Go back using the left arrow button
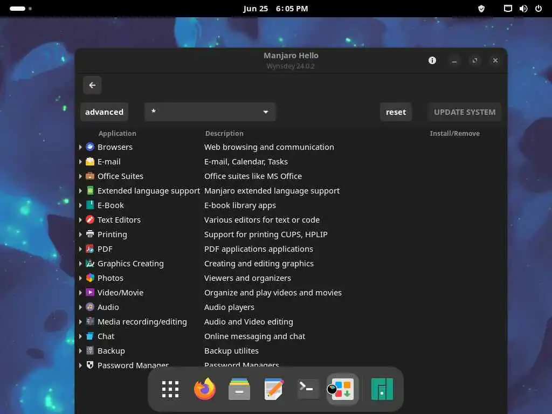 (92, 85)
